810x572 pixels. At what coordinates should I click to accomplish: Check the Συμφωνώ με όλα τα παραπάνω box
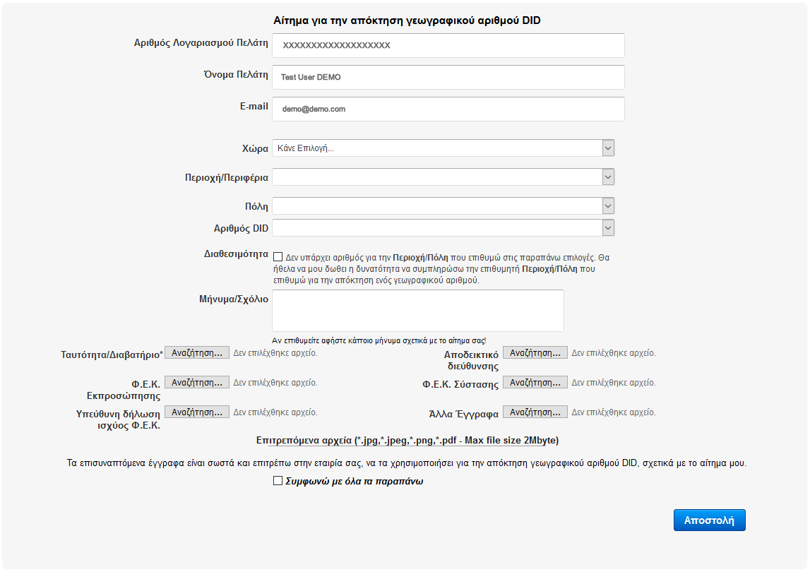click(x=278, y=482)
